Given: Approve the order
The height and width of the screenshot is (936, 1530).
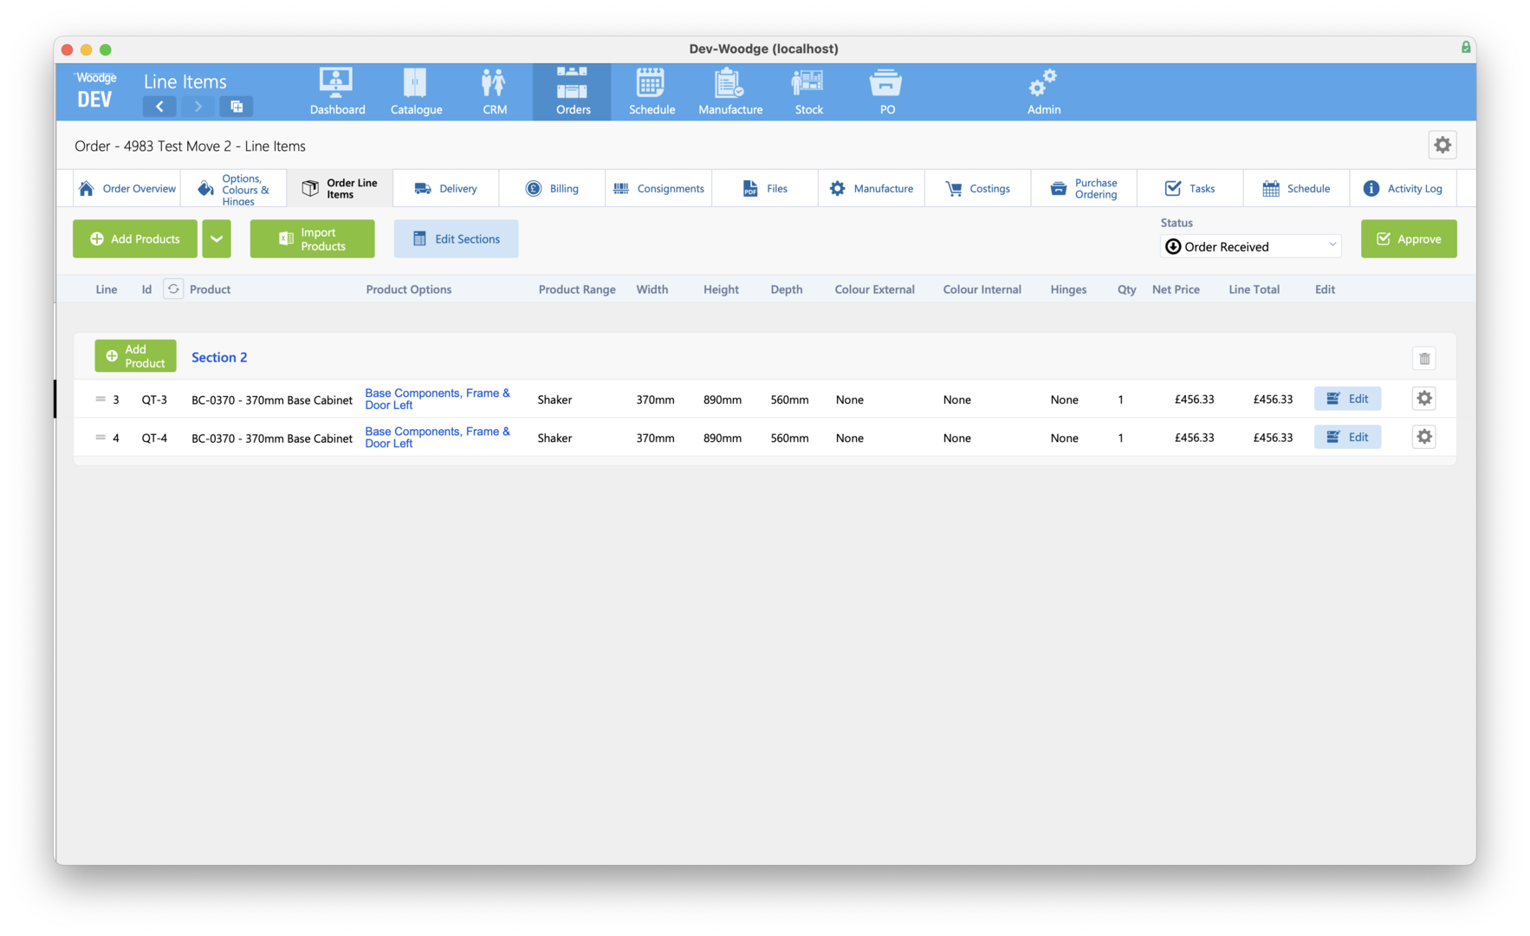Looking at the screenshot, I should pos(1409,238).
